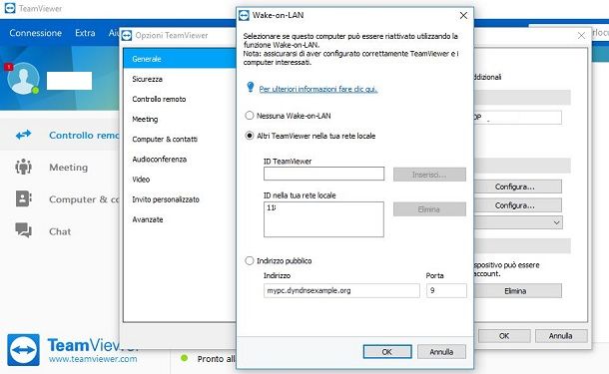
Task: Click the text field in the Opzioni window
Action: point(517,117)
